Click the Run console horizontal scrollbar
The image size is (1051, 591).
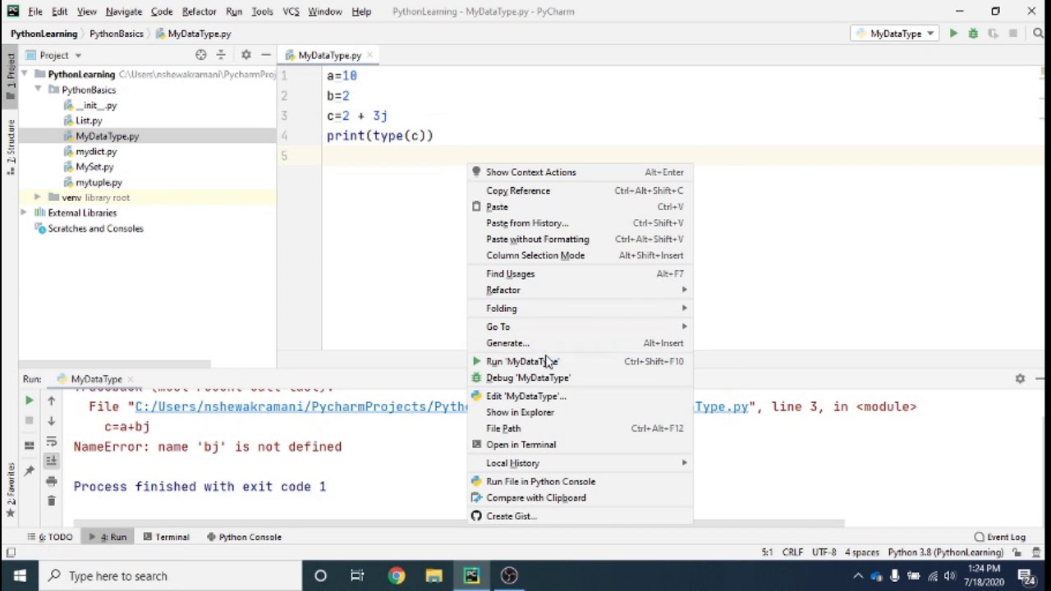click(x=458, y=523)
